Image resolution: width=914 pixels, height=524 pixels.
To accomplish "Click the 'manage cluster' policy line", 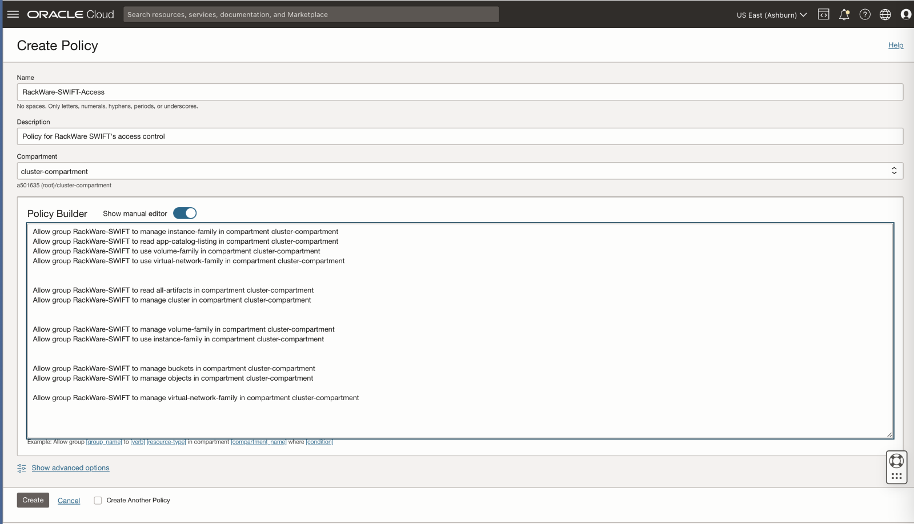I will point(172,300).
